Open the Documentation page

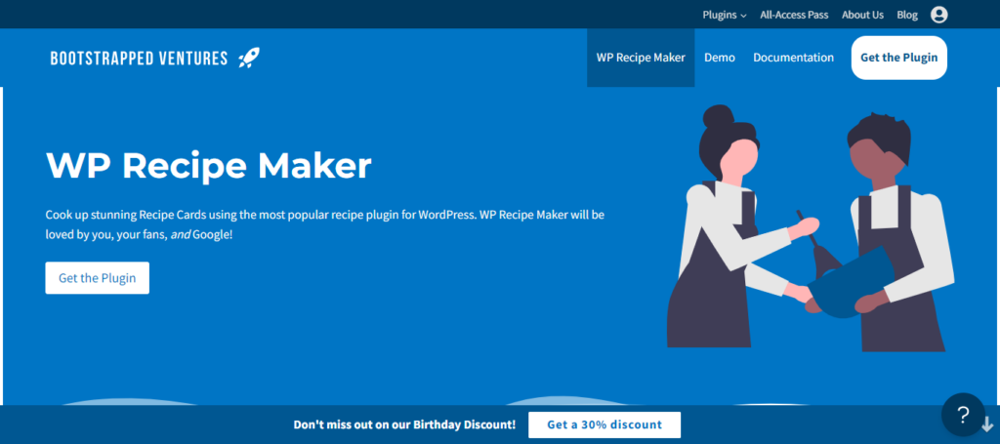coord(793,58)
